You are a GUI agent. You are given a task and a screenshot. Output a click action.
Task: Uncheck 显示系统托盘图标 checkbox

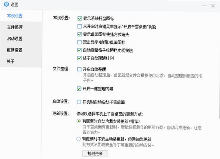tap(80, 18)
